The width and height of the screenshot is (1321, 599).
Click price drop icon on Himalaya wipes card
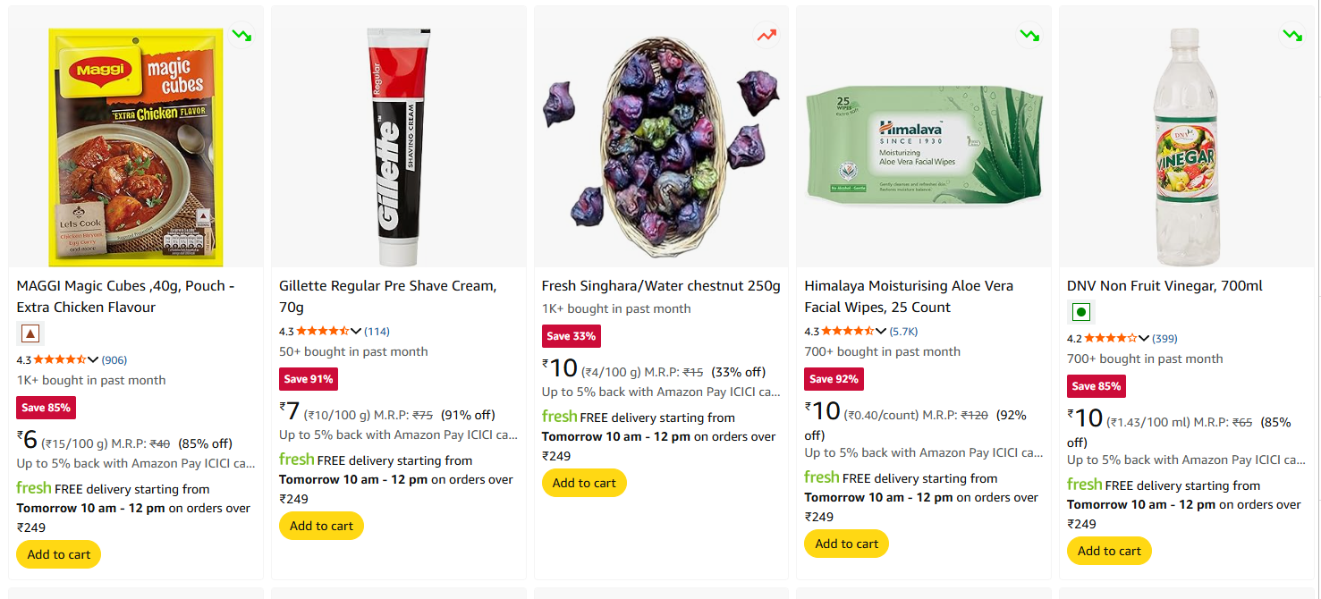coord(1029,36)
